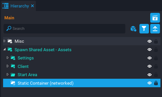This screenshot has width=162, height=97.
Task: Click the Misc folder icon
Action: (x=10, y=41)
